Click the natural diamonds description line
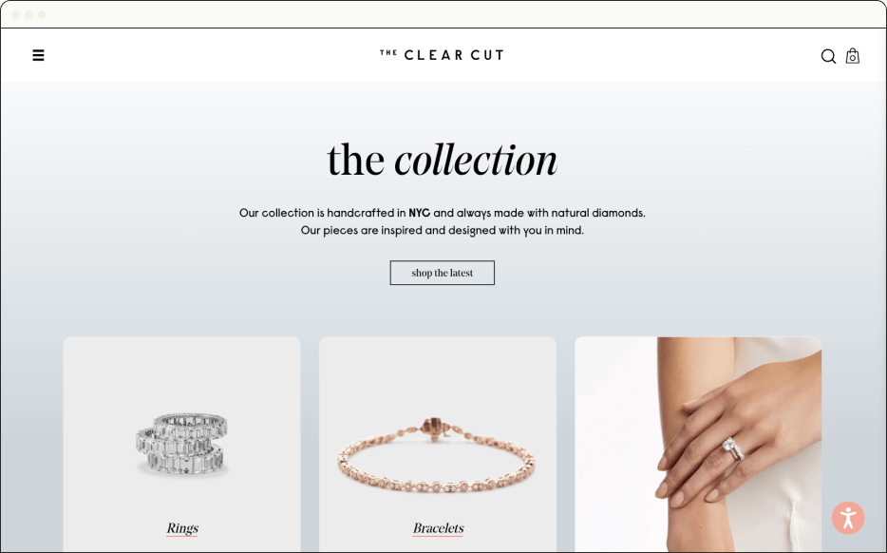 443,213
